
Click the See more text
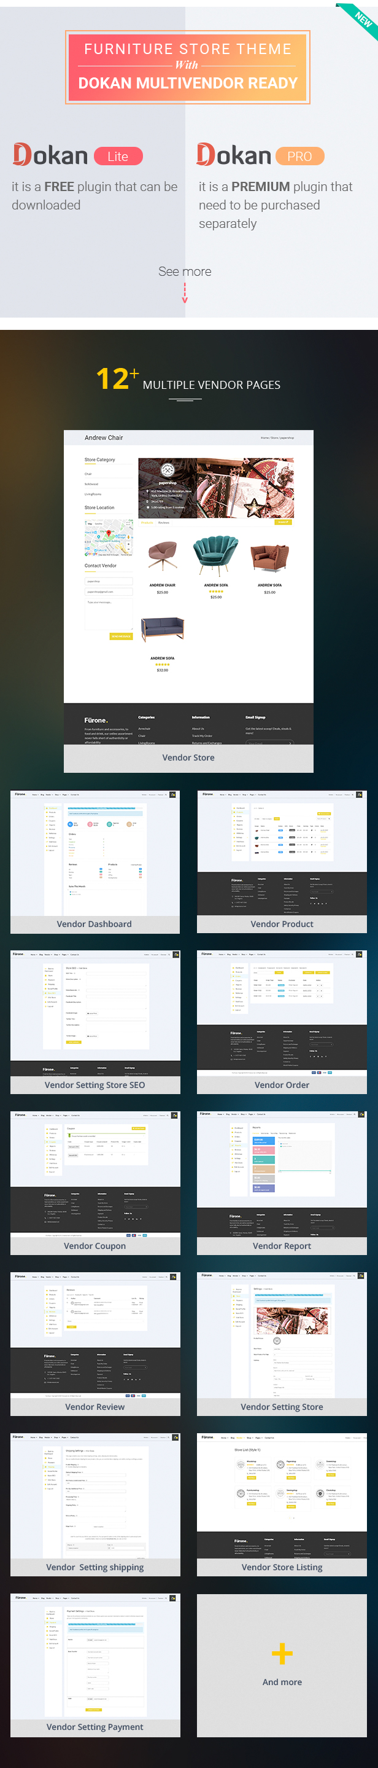[x=185, y=272]
